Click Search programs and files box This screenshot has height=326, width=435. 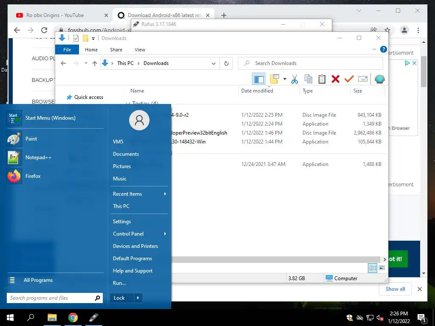click(x=55, y=298)
